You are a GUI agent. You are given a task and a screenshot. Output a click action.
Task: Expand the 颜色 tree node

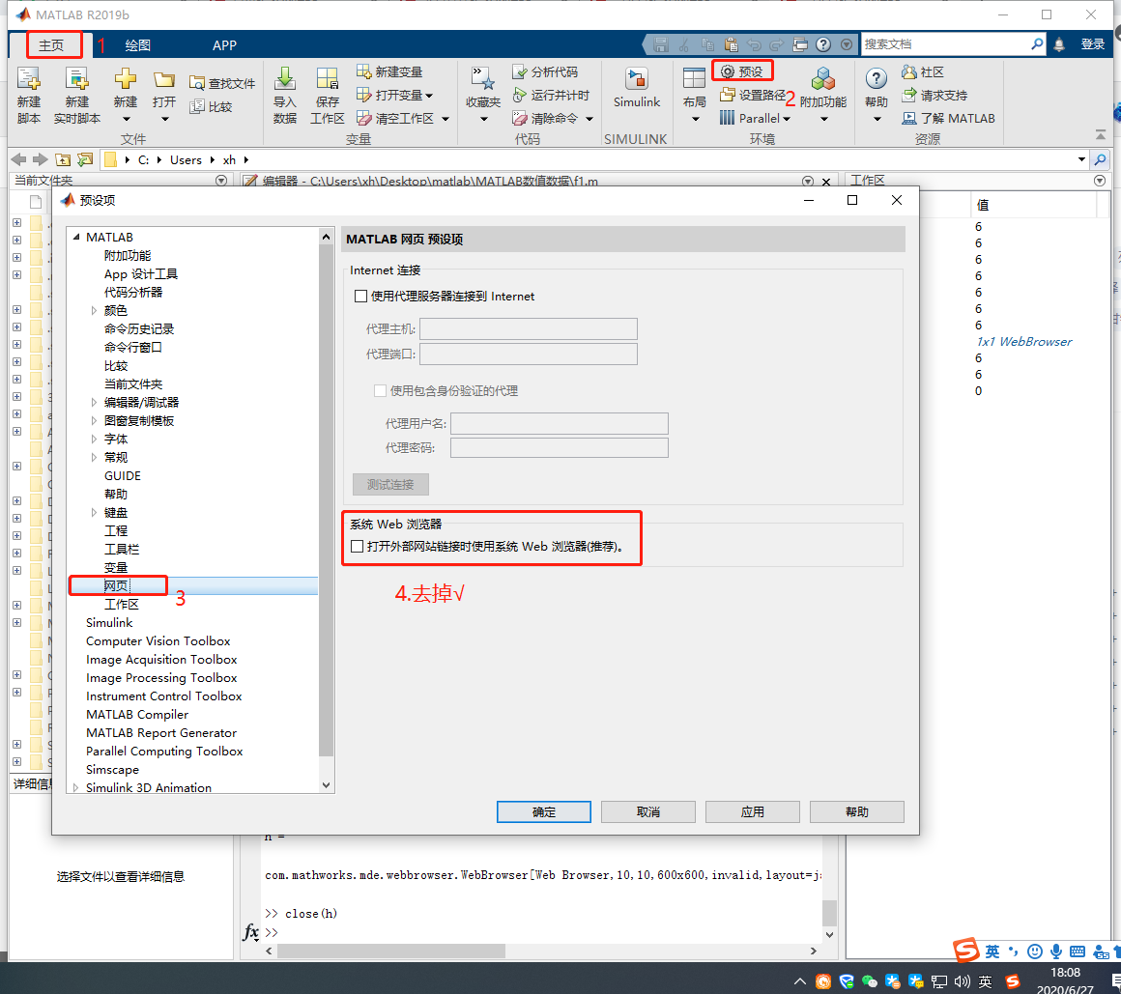click(94, 310)
